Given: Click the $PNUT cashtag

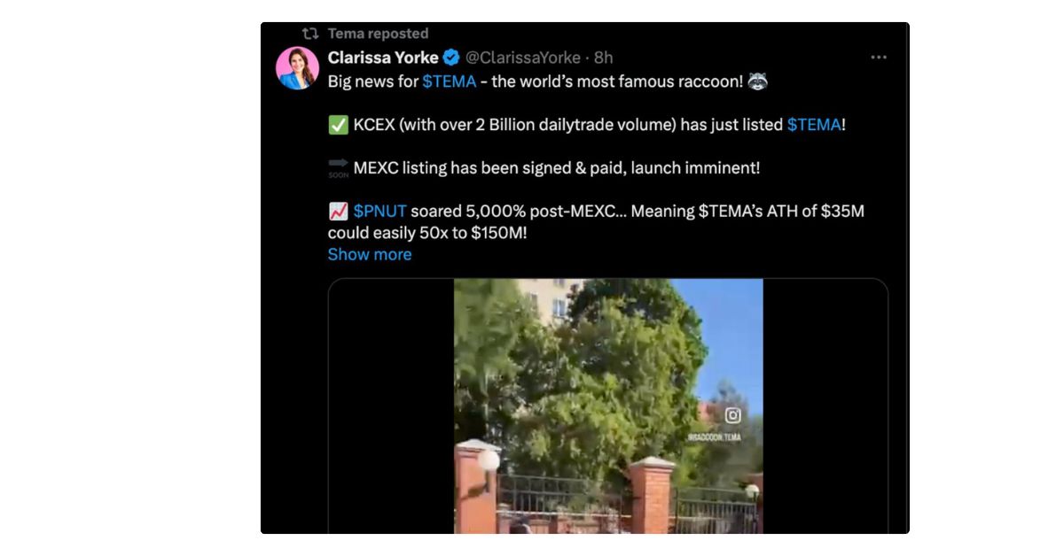Looking at the screenshot, I should (x=379, y=212).
